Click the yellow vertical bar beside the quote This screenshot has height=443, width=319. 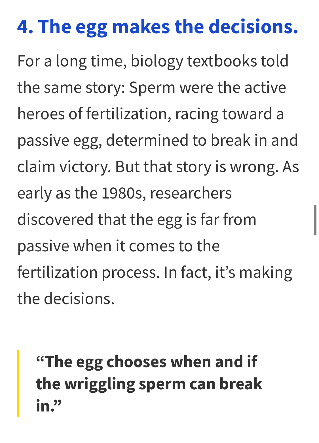coord(18,383)
